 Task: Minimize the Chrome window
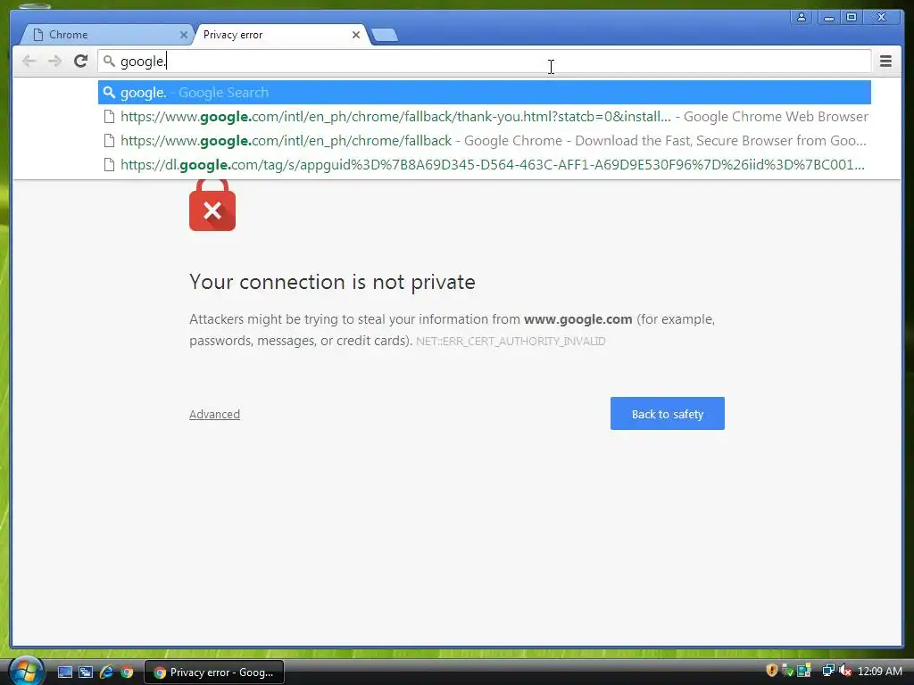(x=828, y=18)
